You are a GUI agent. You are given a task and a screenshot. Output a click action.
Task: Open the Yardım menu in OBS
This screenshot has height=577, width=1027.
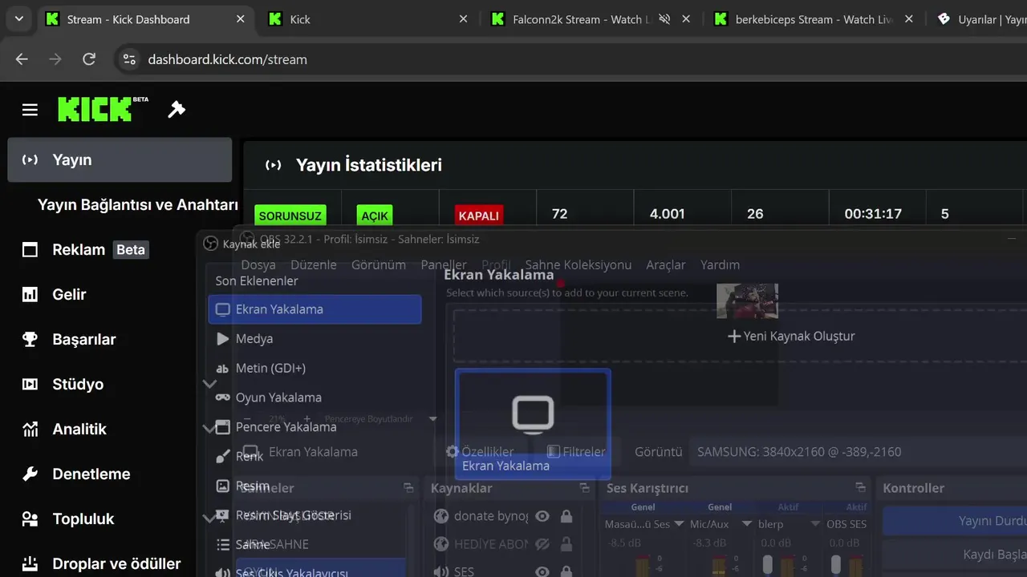pyautogui.click(x=721, y=265)
